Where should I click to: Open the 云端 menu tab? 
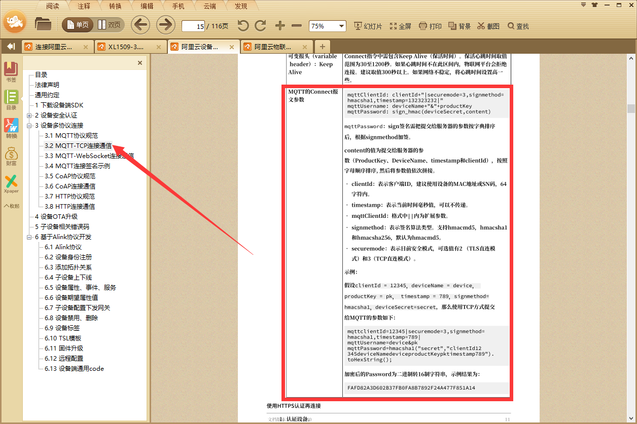[209, 6]
